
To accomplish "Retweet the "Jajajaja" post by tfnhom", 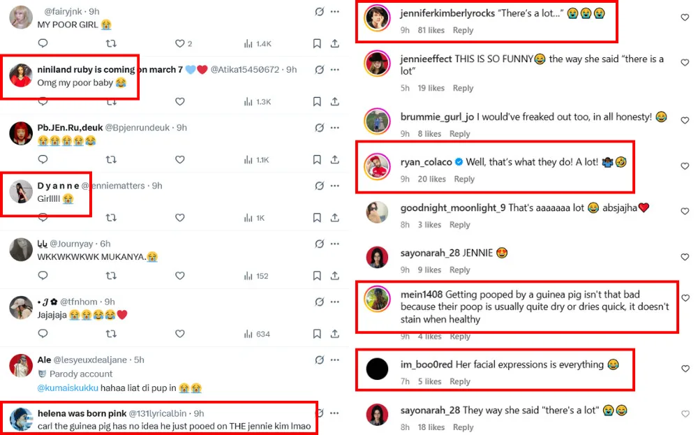I will [x=111, y=334].
